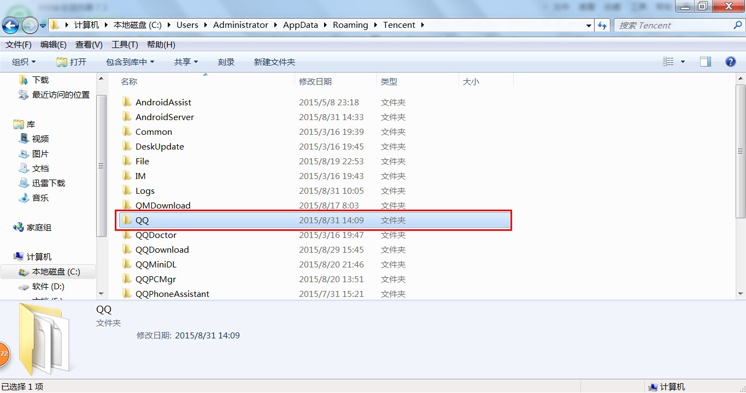
Task: Click the 新建文件夹 button
Action: pyautogui.click(x=274, y=62)
